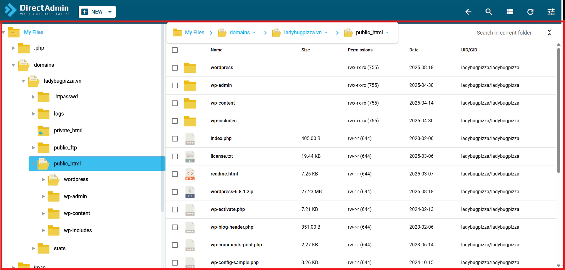Click the .php folder icon in tree

point(24,48)
